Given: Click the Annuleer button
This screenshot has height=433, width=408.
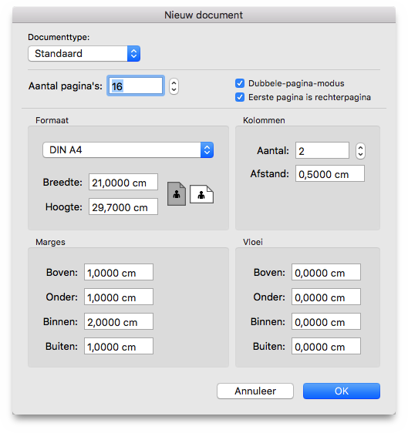Looking at the screenshot, I should [x=255, y=391].
